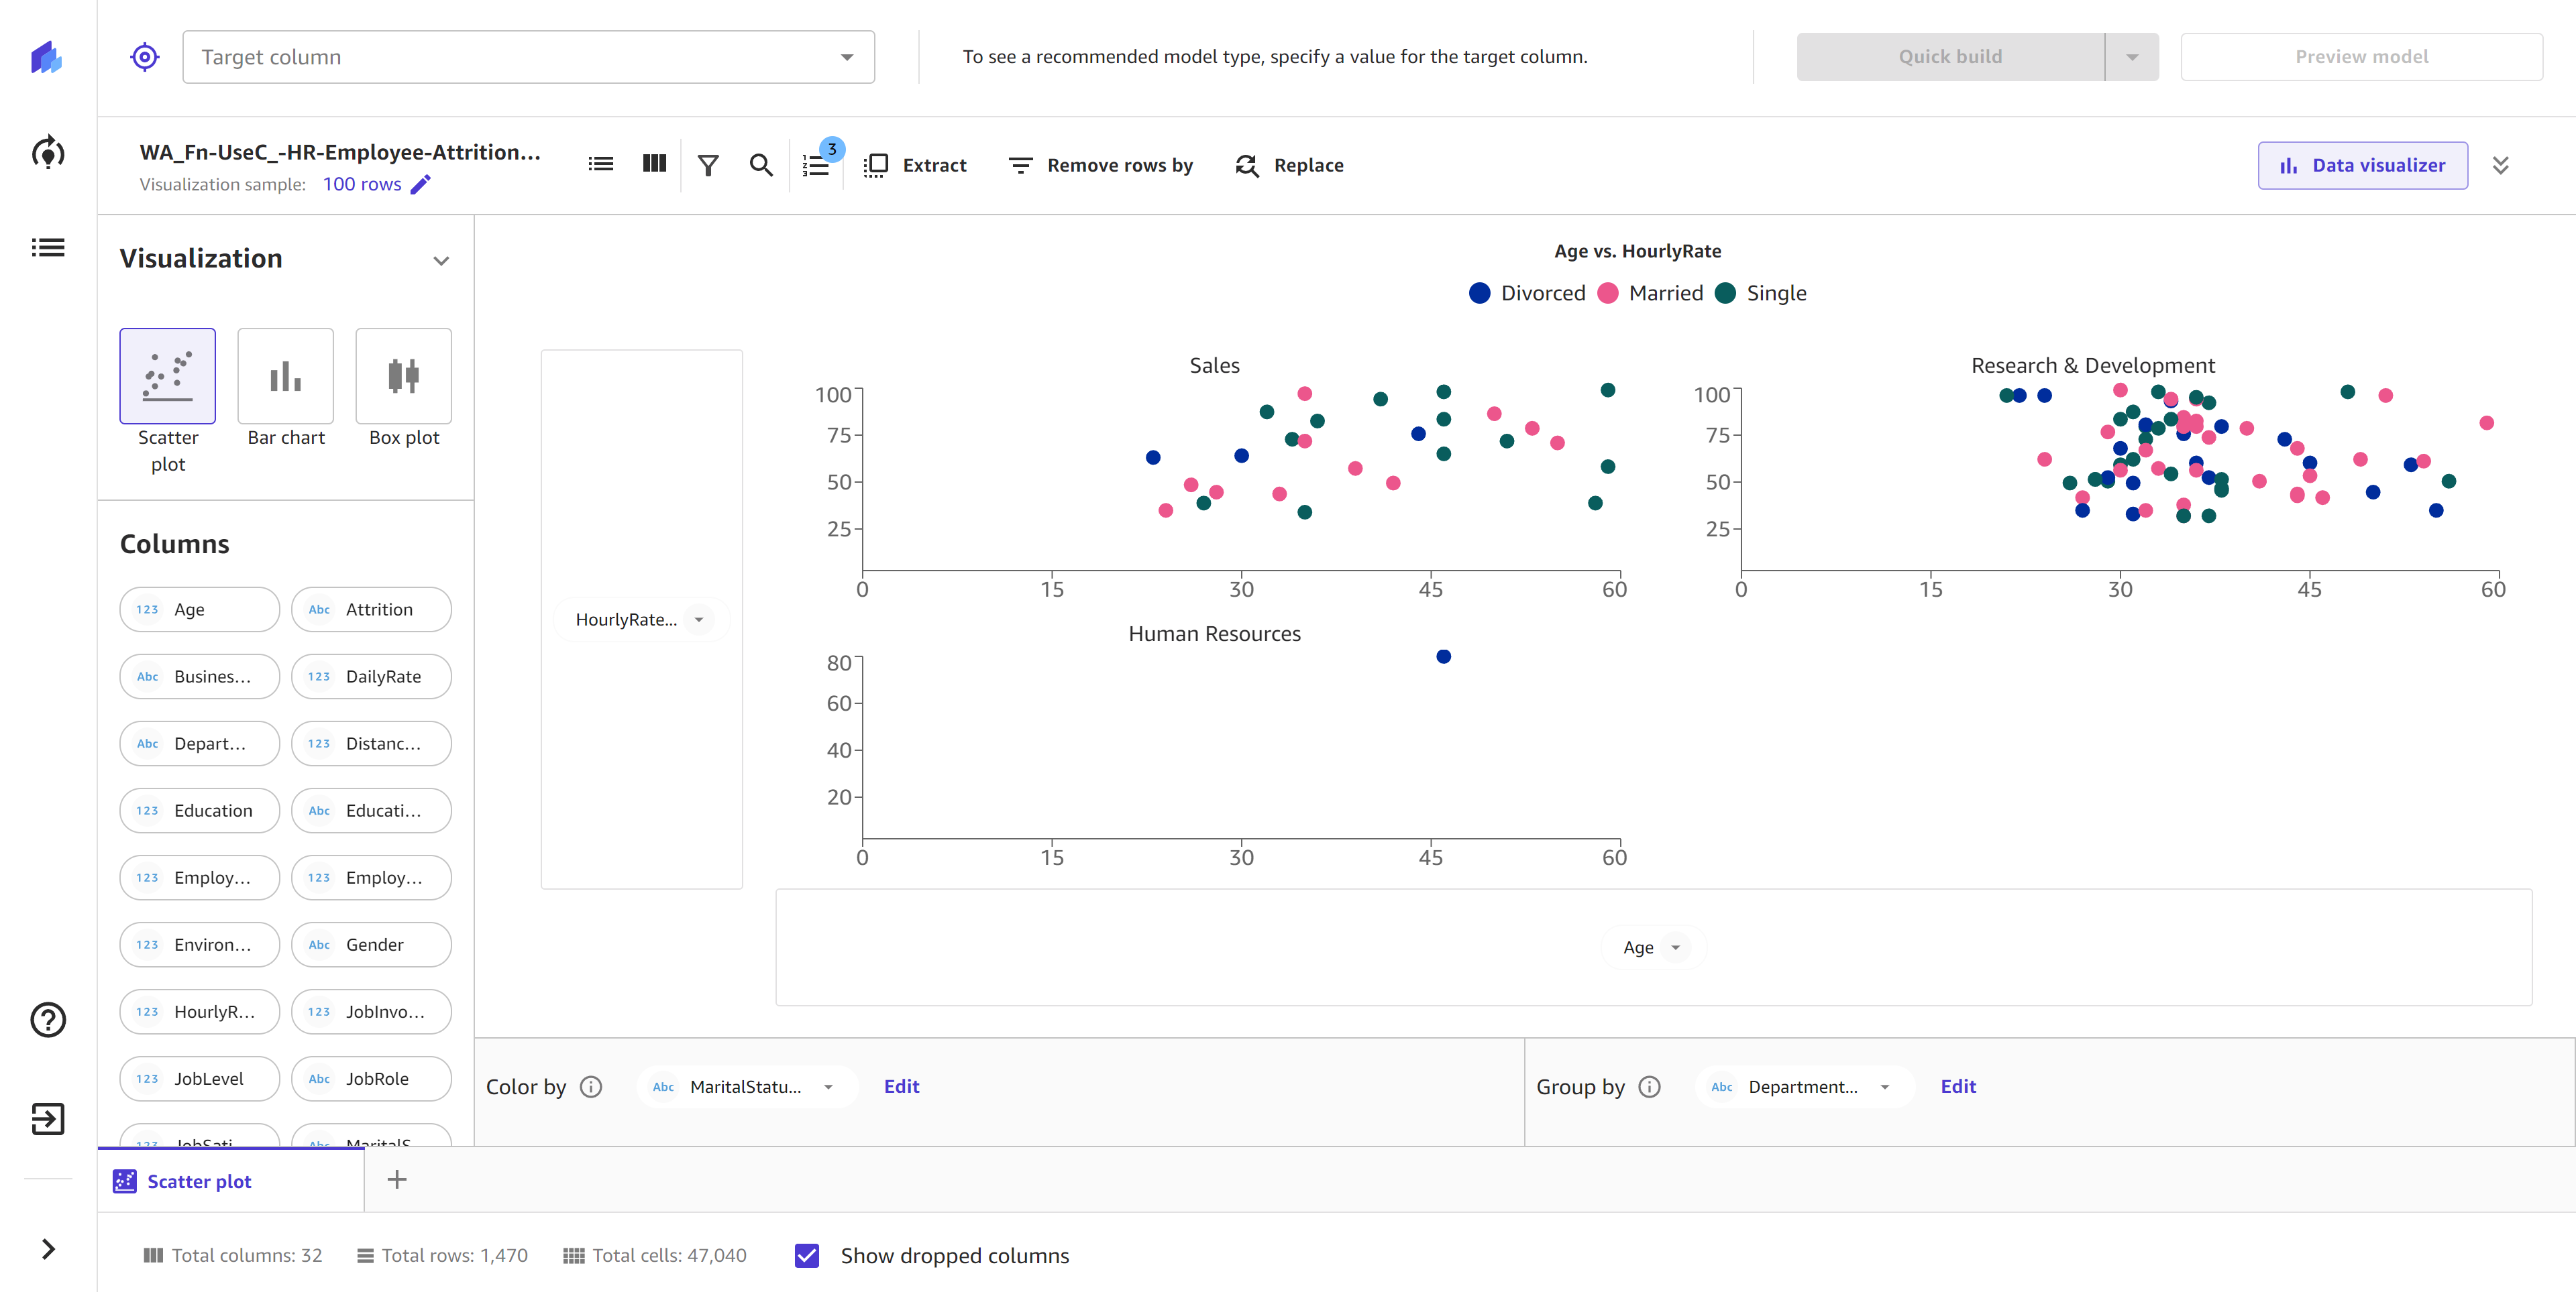Select the Box plot tool
Viewport: 2576px width, 1292px height.
pos(404,388)
